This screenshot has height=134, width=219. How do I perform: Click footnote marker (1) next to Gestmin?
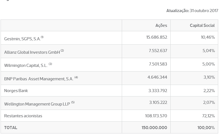[42, 37]
